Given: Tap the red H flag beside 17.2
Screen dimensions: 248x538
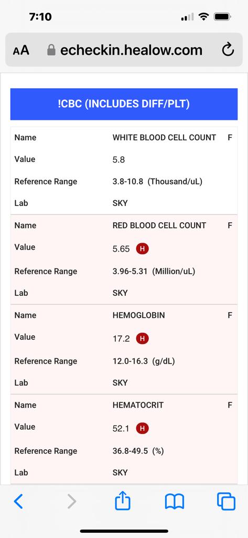Looking at the screenshot, I should 142,338.
